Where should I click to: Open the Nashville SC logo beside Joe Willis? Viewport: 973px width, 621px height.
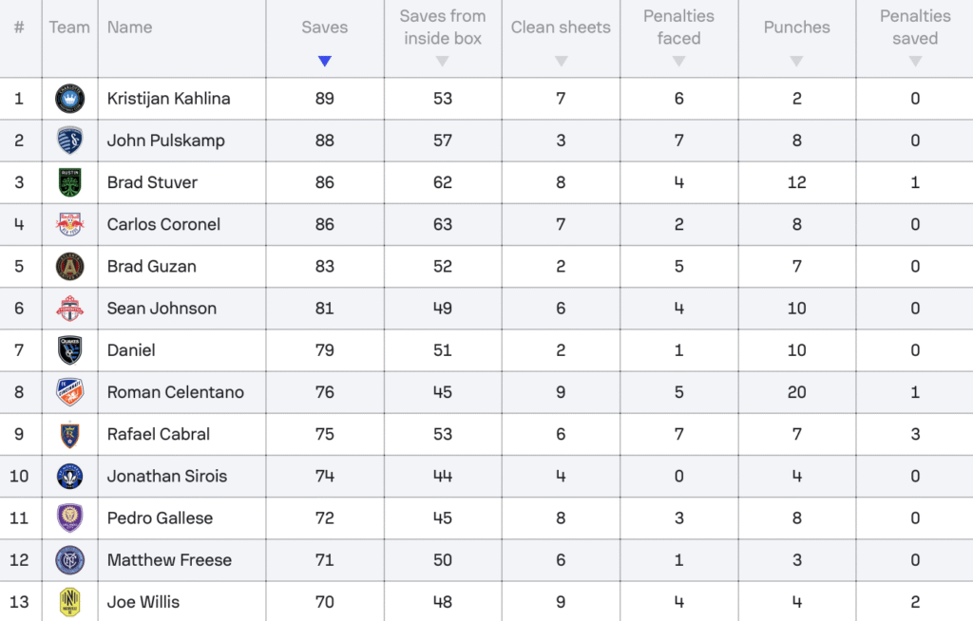tap(69, 602)
